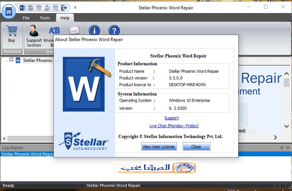
Task: Click the Buy shopping cart icon
Action: [x=12, y=31]
